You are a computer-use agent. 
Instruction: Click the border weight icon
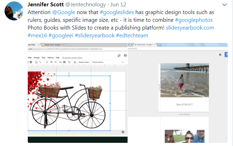click(51, 62)
